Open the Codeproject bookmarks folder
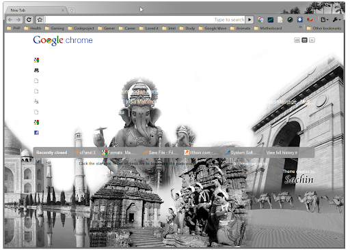Image resolution: width=350 pixels, height=250 pixels. (81, 29)
